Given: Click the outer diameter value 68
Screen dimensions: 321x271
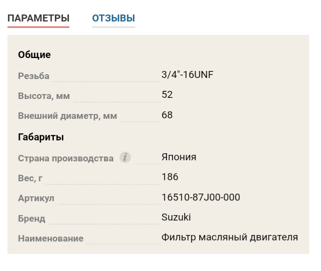Looking at the screenshot, I should point(167,115).
